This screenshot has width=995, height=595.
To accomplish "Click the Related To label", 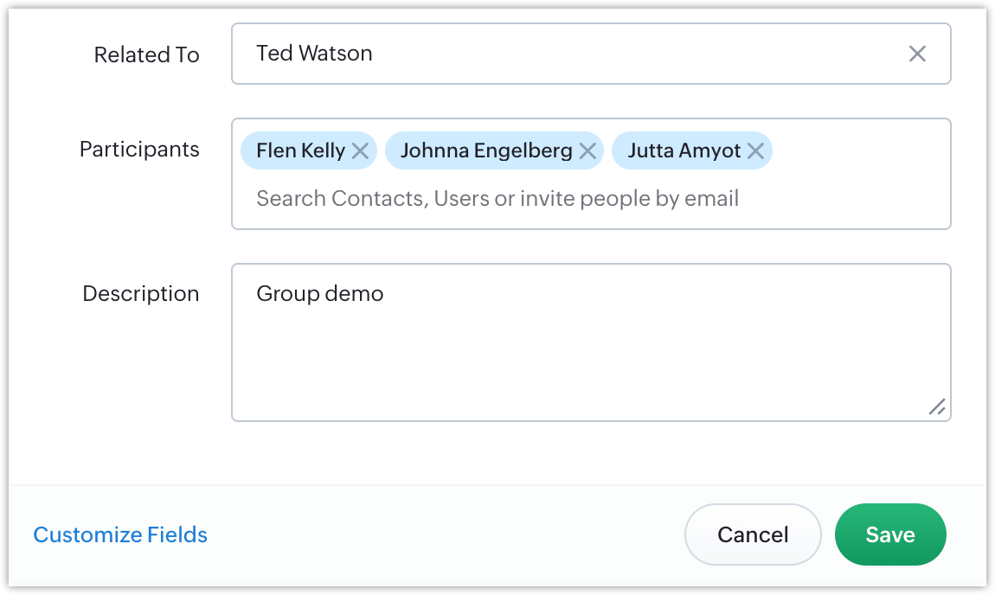I will 146,54.
